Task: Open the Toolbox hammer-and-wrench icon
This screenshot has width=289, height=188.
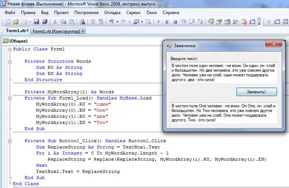Action: 236,22
